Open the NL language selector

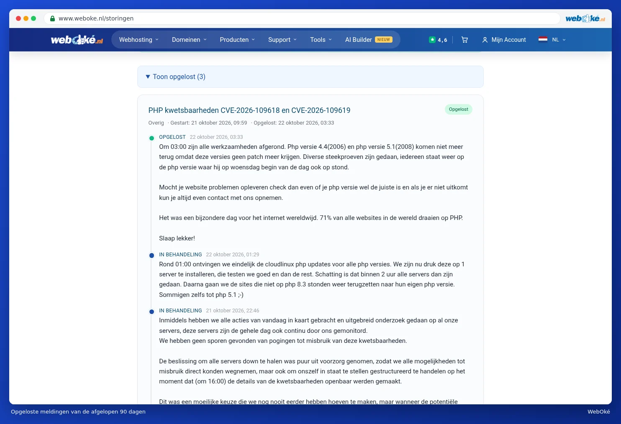559,40
